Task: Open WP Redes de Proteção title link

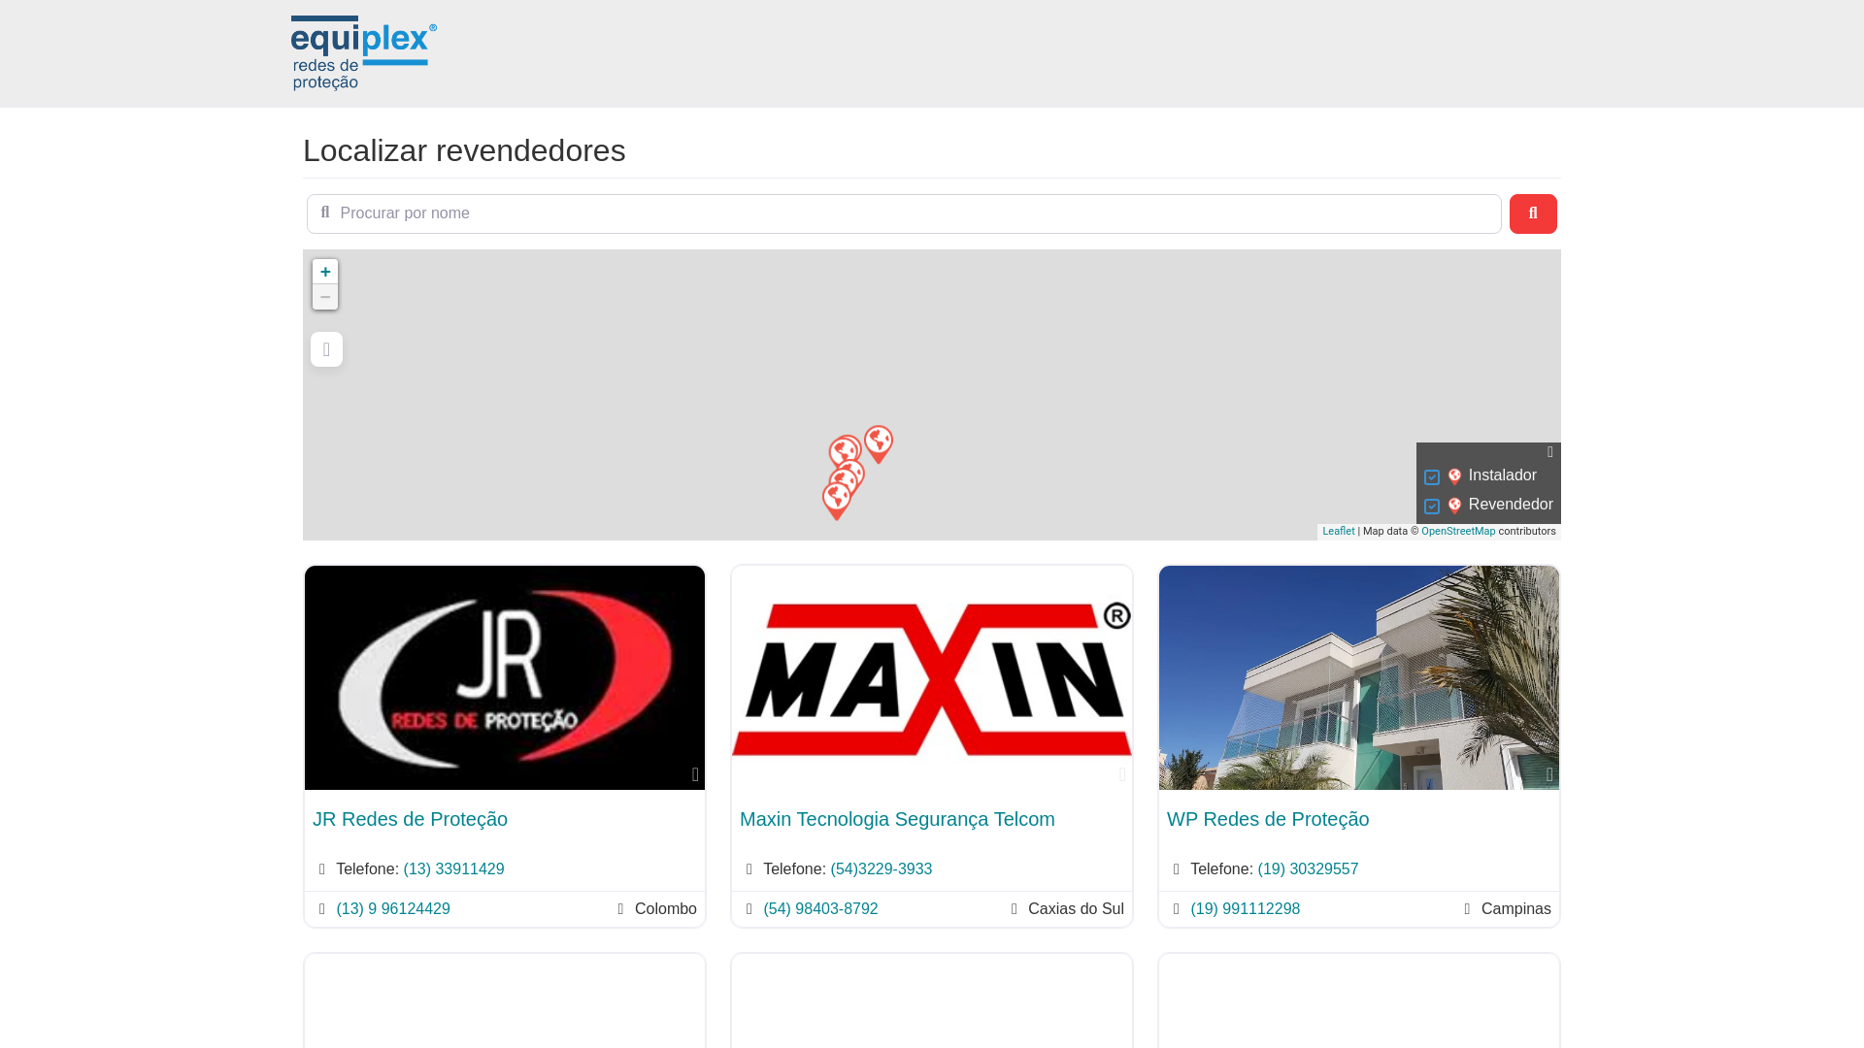Action: [x=1268, y=819]
